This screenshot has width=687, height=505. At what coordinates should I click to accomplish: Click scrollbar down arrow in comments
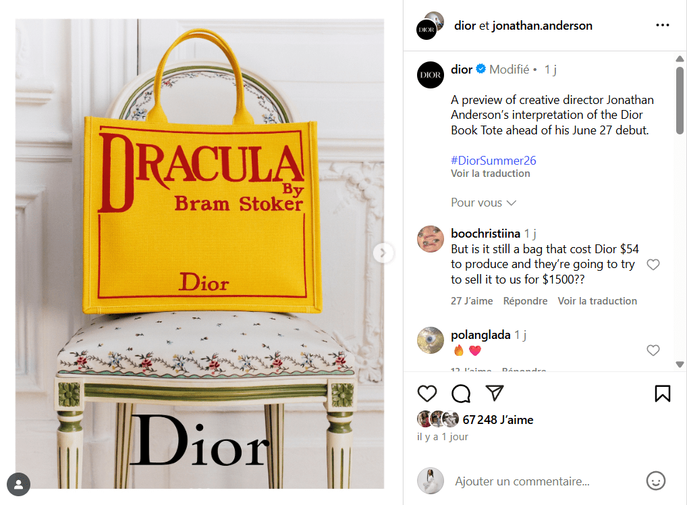680,365
